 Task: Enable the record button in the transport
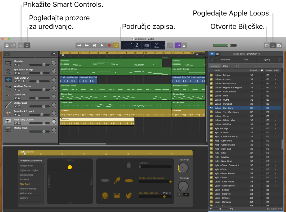(x=109, y=45)
